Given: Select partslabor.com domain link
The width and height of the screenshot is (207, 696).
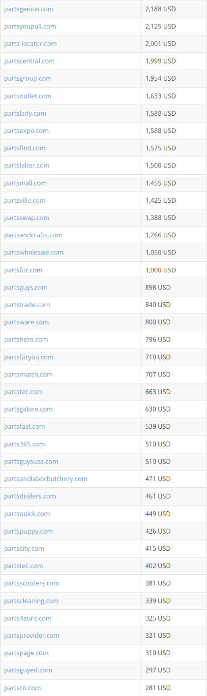Looking at the screenshot, I should pyautogui.click(x=27, y=165).
